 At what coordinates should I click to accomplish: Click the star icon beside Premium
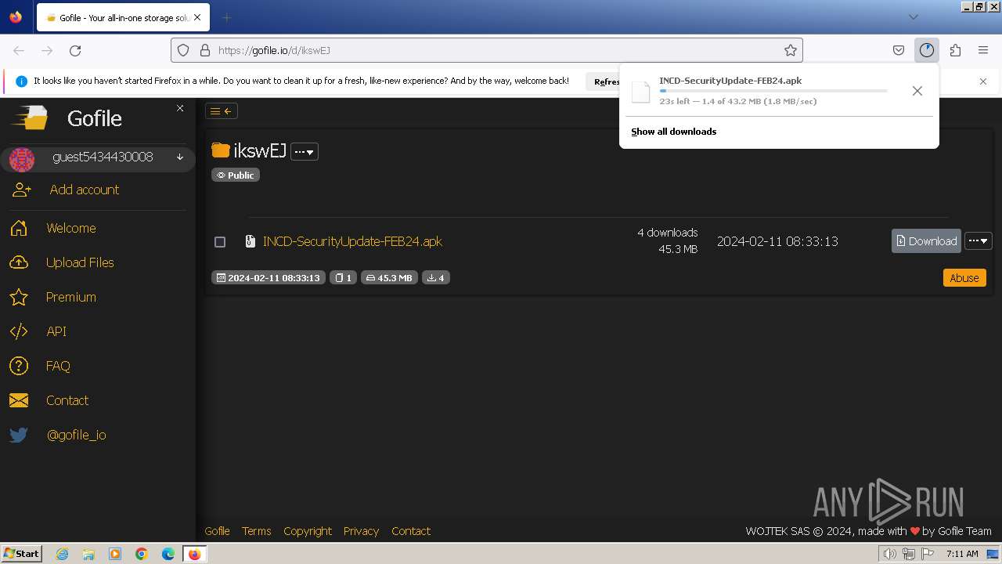19,297
